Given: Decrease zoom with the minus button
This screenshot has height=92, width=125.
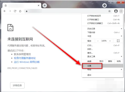Looking at the screenshot, I should 98,41.
